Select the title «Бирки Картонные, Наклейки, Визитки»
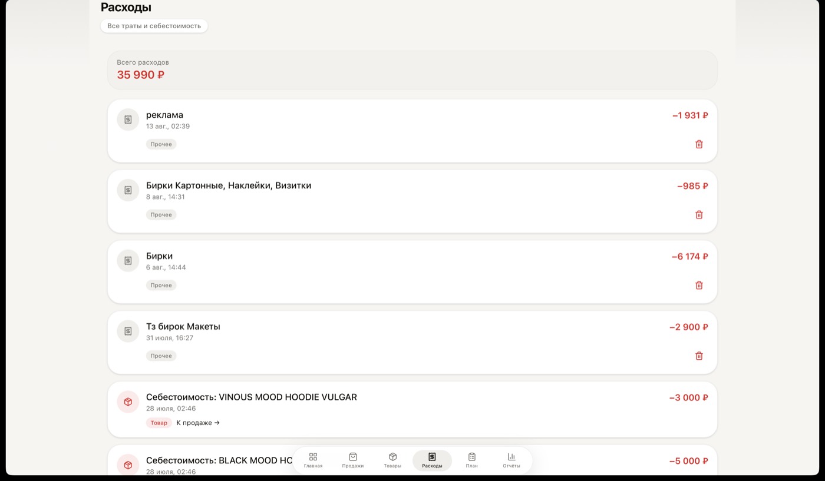Viewport: 825px width, 481px height. [x=229, y=186]
